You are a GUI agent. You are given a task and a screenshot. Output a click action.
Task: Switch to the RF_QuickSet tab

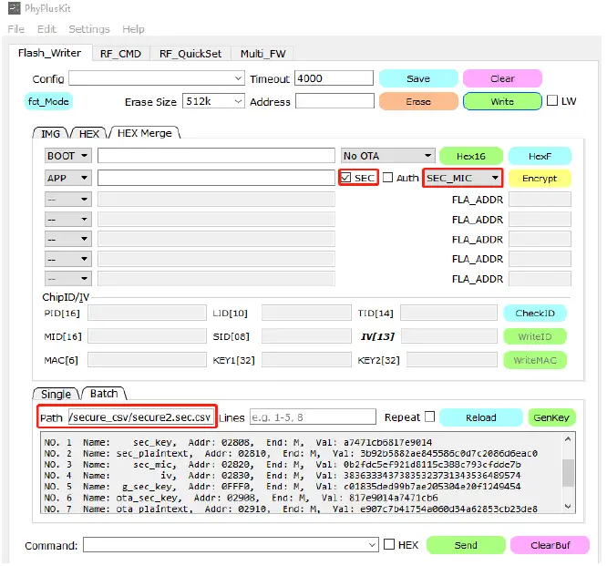[190, 54]
